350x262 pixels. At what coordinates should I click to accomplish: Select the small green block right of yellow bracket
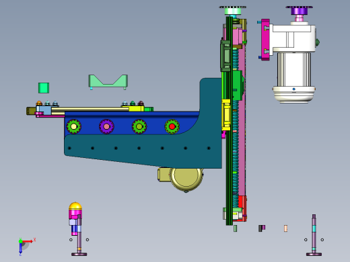[x=149, y=110]
